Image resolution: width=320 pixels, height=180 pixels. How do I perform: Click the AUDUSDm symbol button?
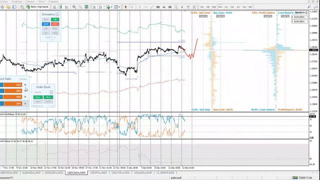299,17
